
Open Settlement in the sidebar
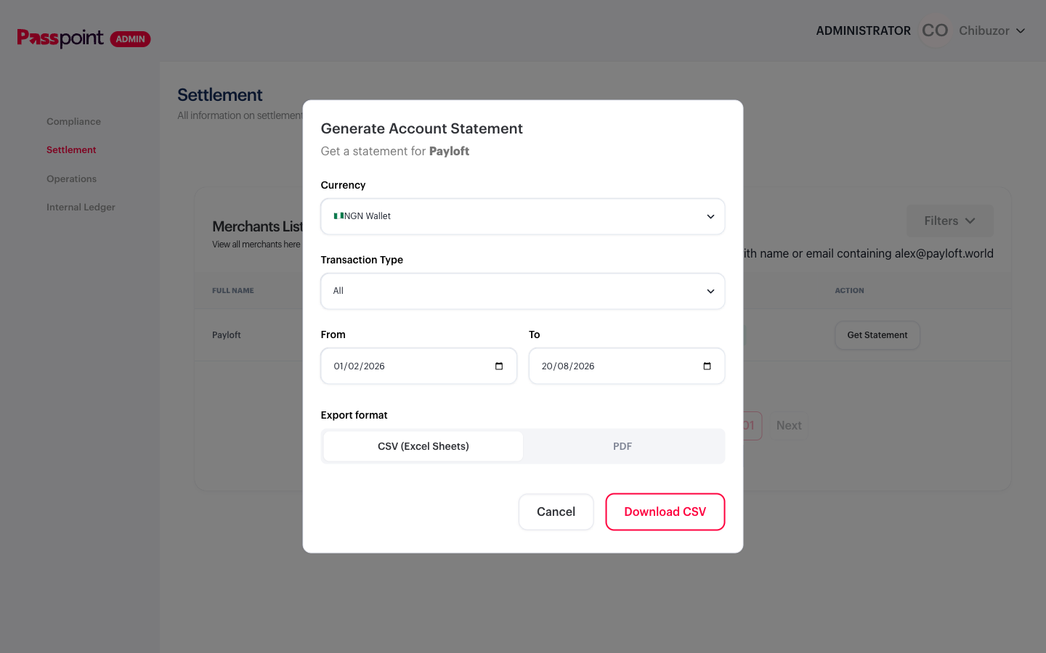(x=71, y=150)
